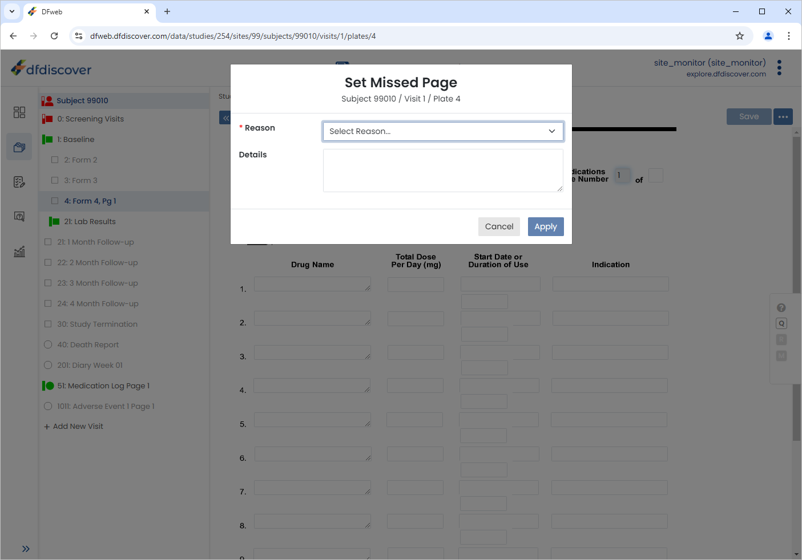Open the task checklist icon in sidebar

click(19, 182)
